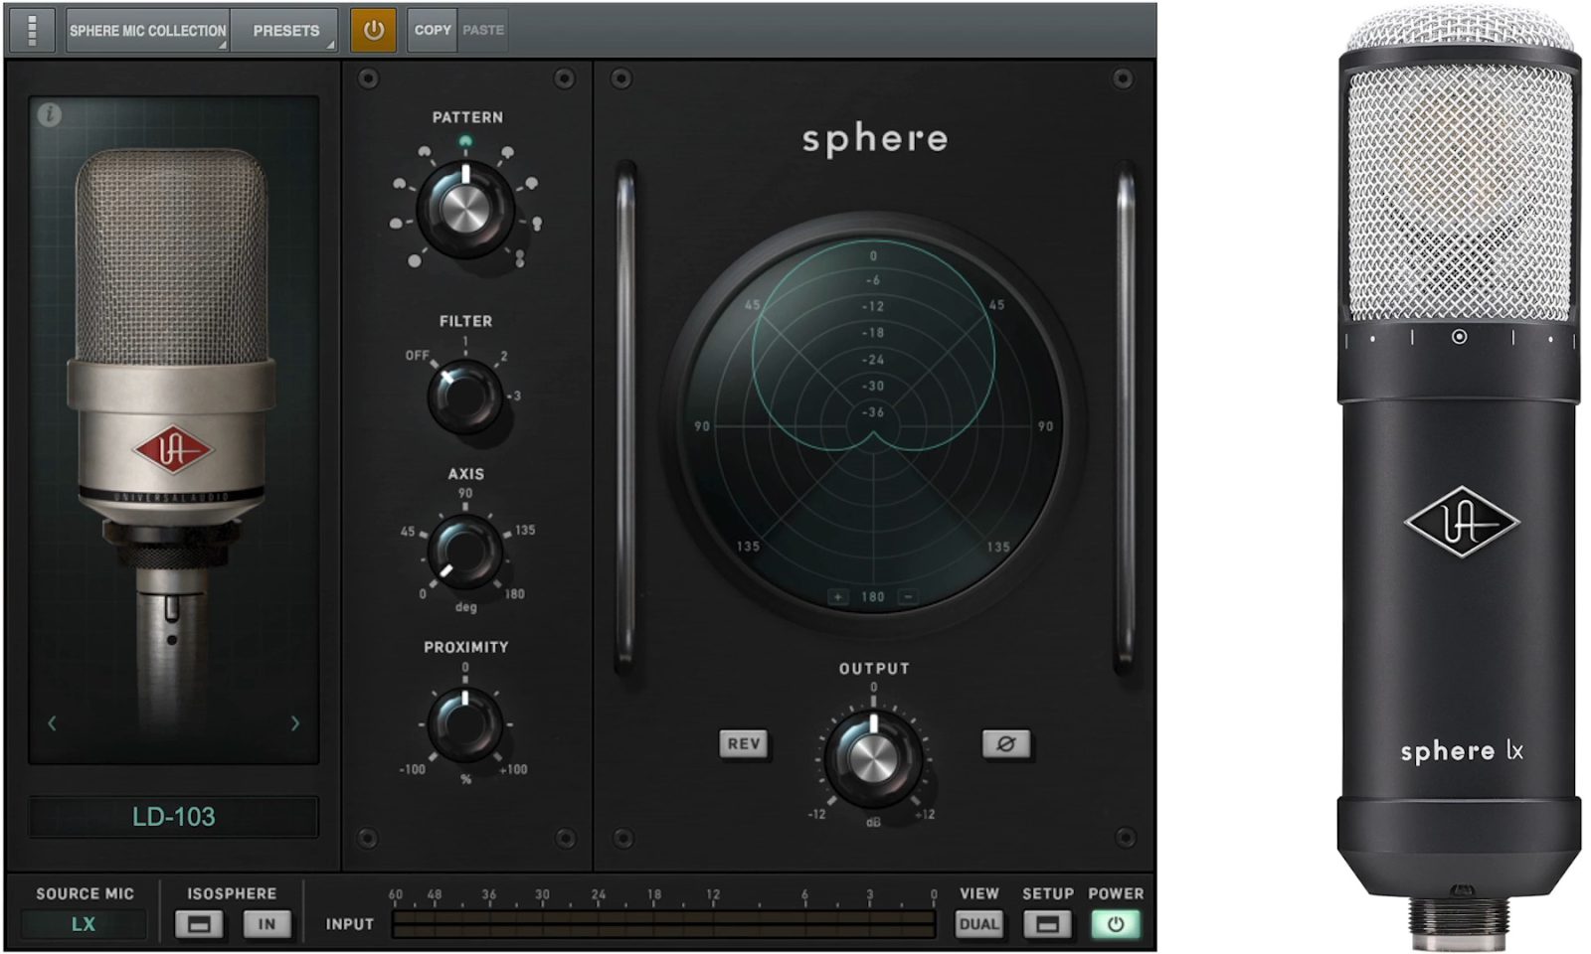Click the IsoSphere selector icon button

[199, 924]
